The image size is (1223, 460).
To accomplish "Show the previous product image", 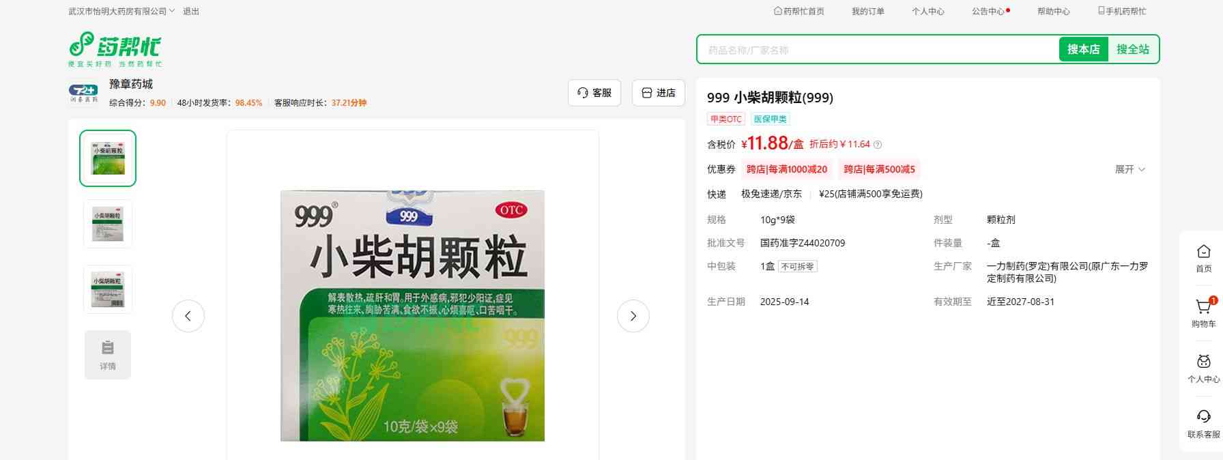I will tap(188, 316).
